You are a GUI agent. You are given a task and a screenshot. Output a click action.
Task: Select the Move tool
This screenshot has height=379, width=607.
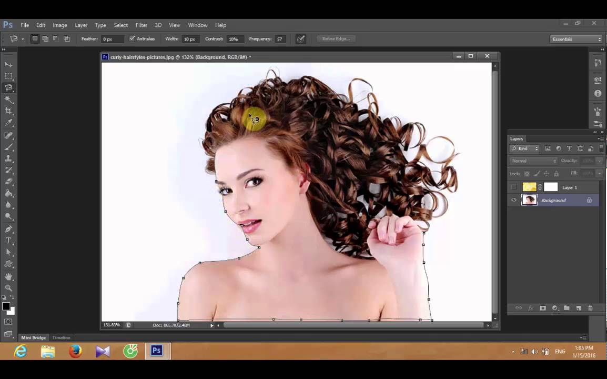tap(8, 64)
